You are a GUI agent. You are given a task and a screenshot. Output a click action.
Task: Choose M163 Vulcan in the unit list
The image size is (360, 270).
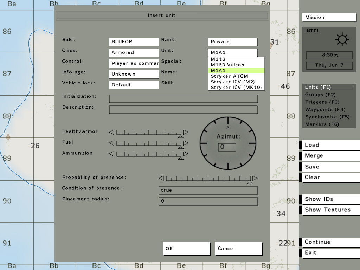[227, 65]
